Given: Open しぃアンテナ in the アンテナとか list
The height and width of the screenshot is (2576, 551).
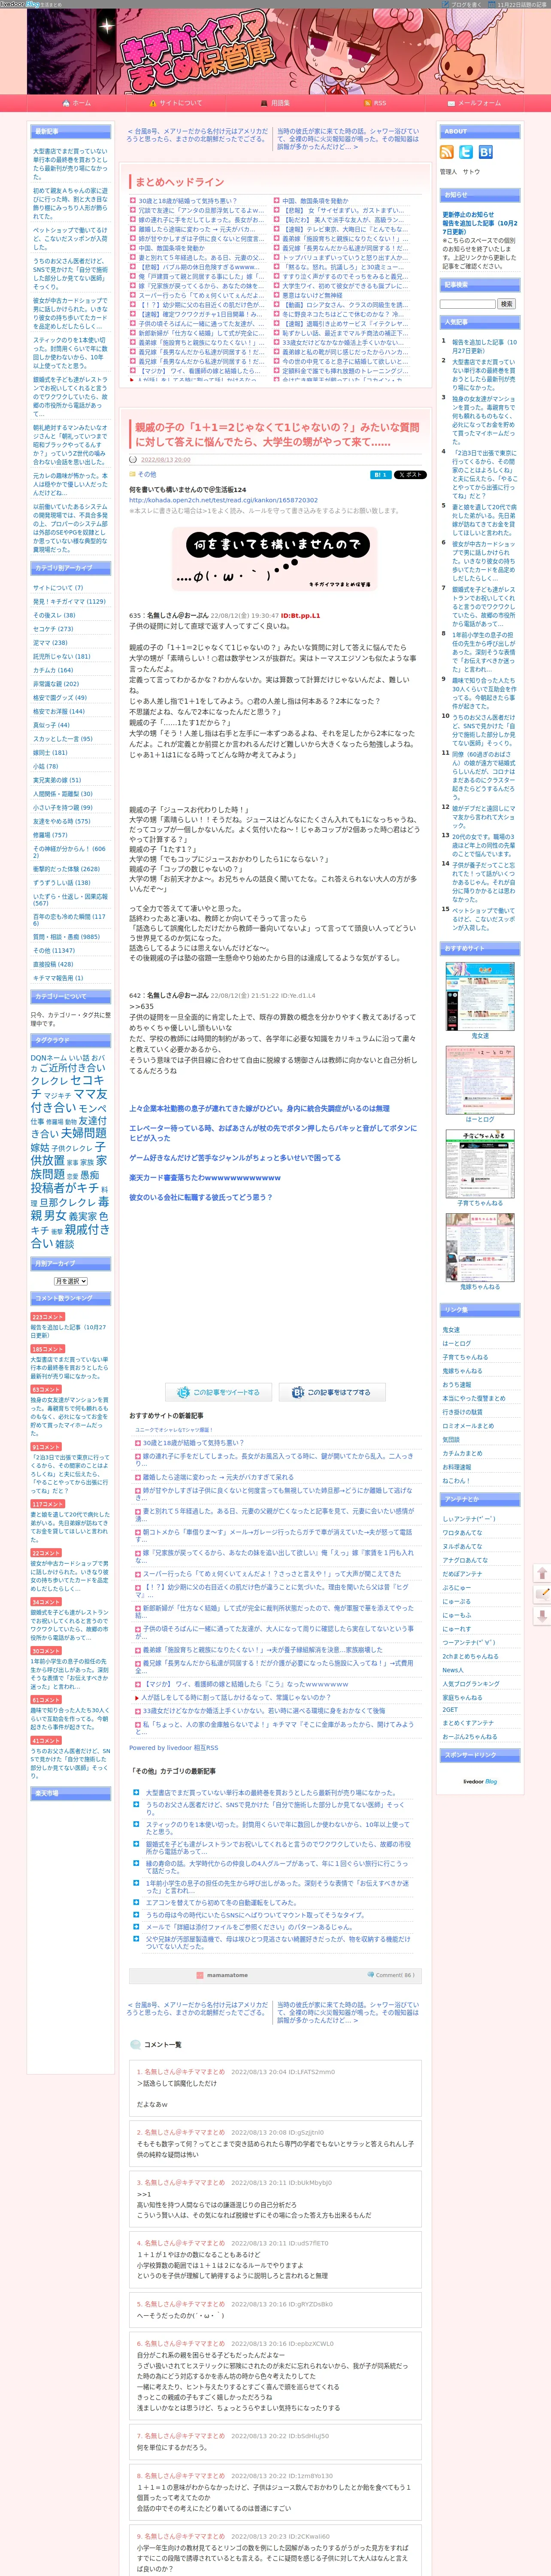Looking at the screenshot, I should tap(468, 1519).
